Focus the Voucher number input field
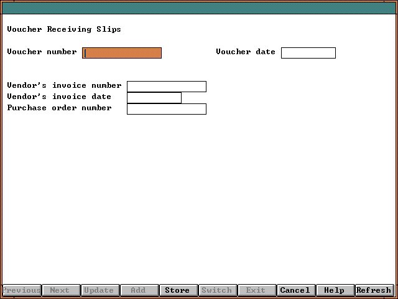 tap(122, 53)
